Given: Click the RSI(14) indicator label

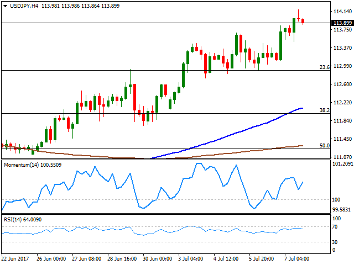Looking at the screenshot, I should pos(24,220).
